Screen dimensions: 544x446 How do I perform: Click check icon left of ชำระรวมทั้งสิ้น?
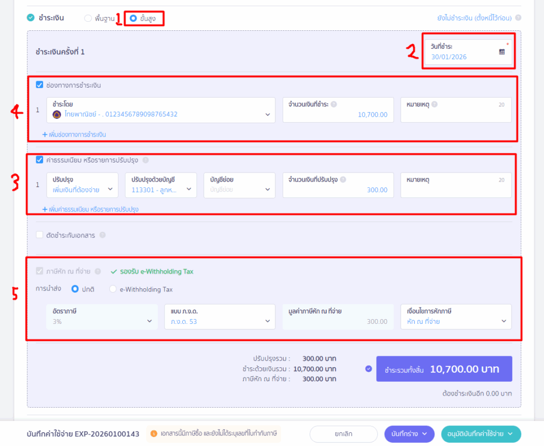coord(369,368)
